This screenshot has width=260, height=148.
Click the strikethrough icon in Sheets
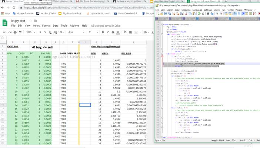click(113, 32)
